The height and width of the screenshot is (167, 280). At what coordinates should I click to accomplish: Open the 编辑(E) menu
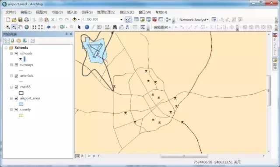click(26, 12)
